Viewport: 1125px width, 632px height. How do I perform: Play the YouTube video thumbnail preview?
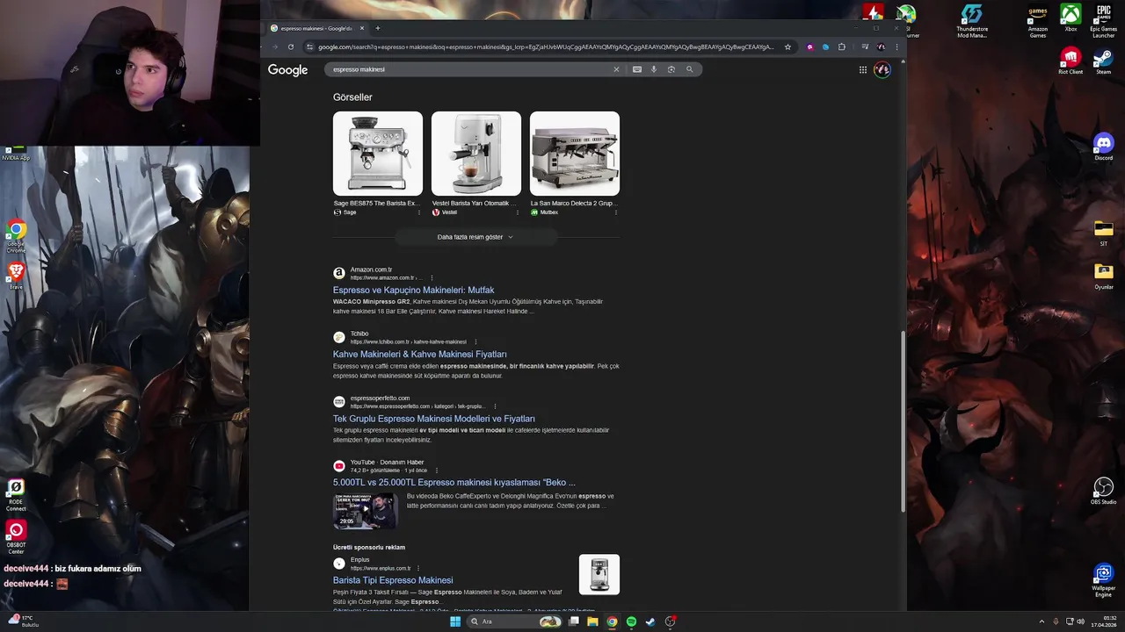point(365,511)
